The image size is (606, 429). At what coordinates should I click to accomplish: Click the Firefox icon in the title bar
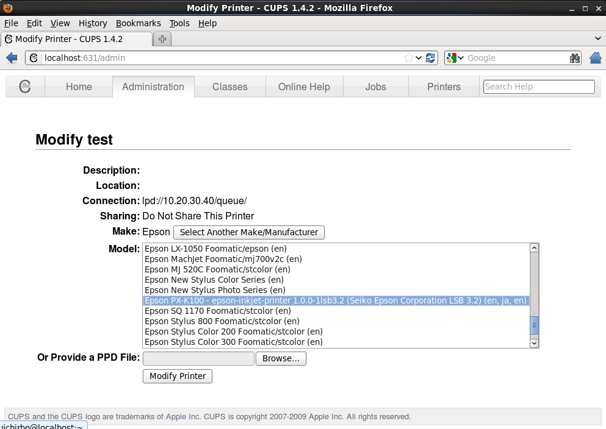8,8
